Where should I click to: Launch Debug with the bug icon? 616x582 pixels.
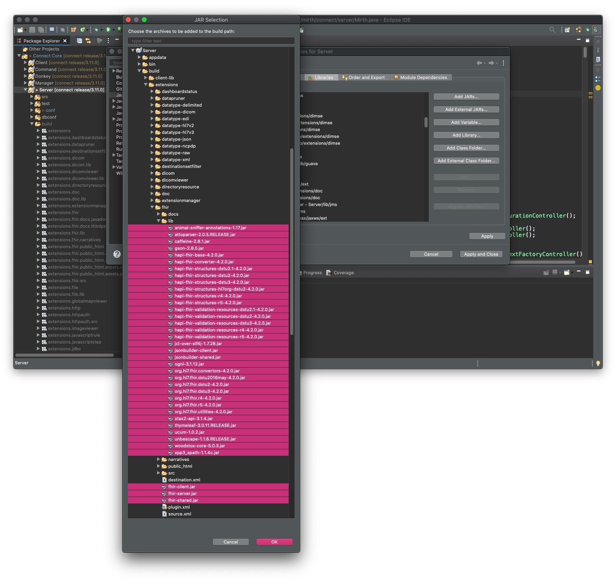click(96, 30)
